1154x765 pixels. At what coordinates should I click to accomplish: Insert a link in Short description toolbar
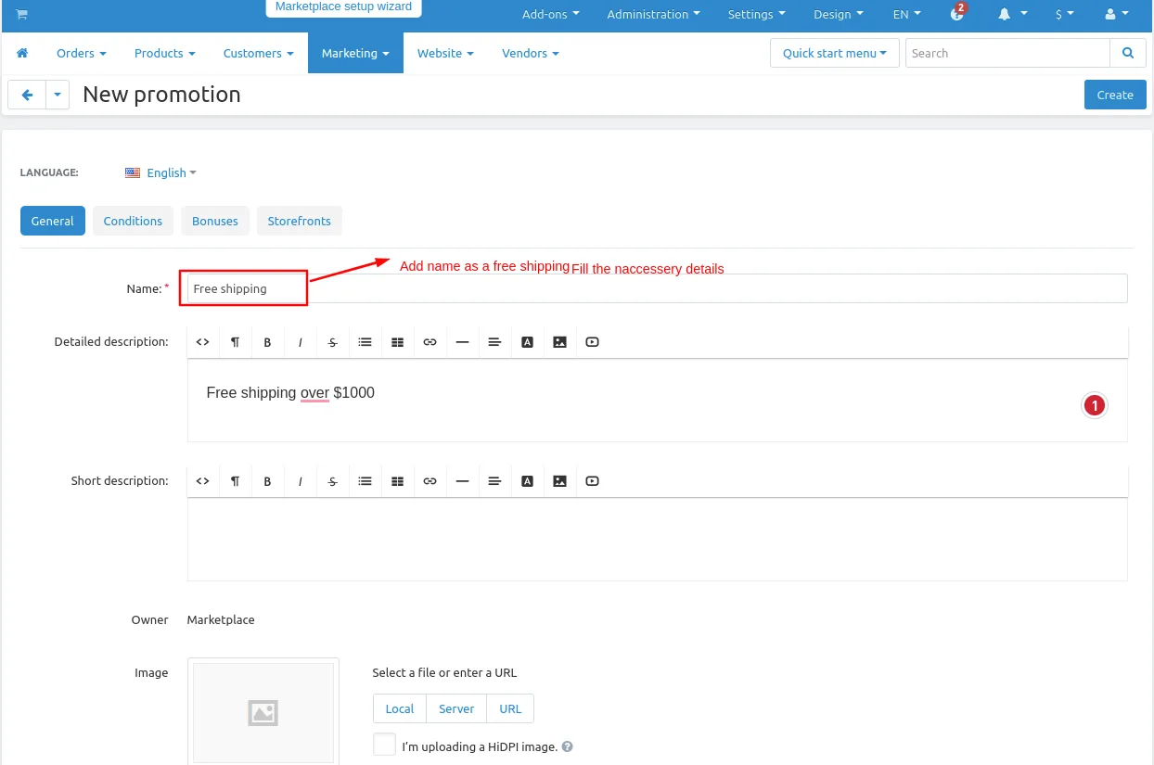click(x=430, y=481)
